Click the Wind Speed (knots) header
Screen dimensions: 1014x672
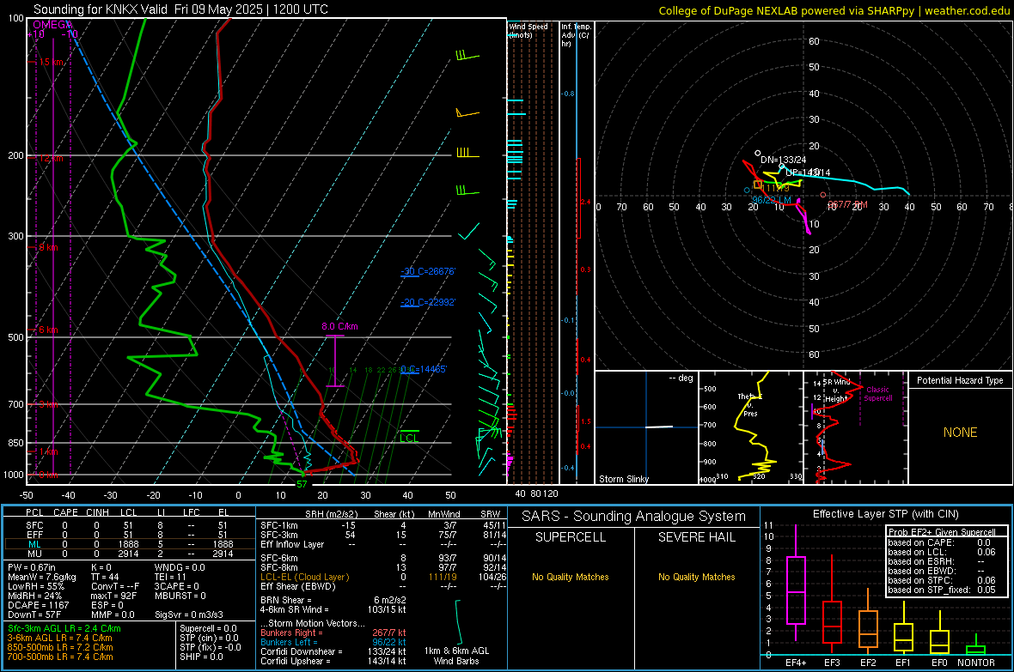tap(528, 30)
